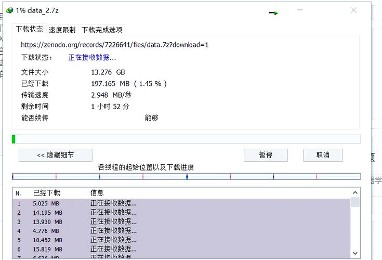Image resolution: width=382 pixels, height=260 pixels.
Task: Select thread row 2 with 14.195 MB
Action: click(x=181, y=213)
